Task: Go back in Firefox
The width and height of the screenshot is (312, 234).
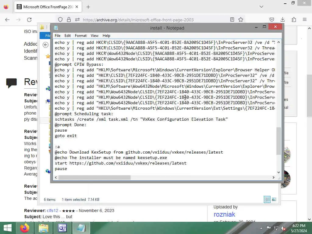Action: click(7, 20)
